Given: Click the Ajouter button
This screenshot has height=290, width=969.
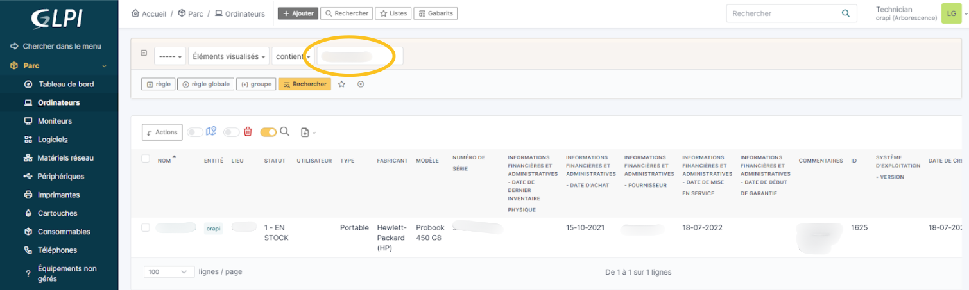Looking at the screenshot, I should 298,13.
